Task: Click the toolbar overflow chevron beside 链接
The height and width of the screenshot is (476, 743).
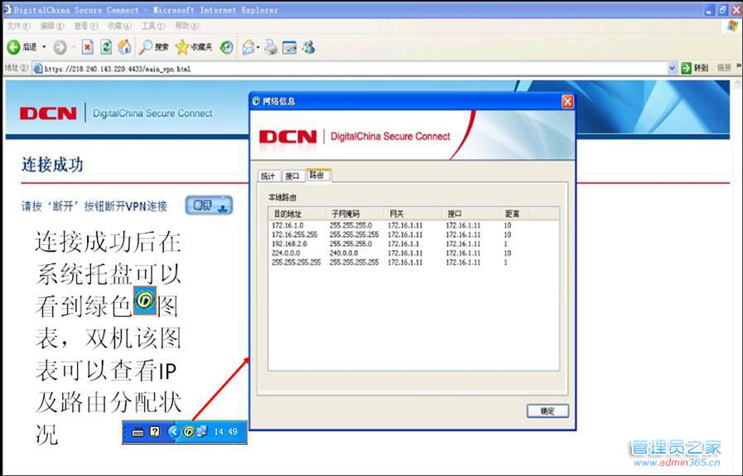Action: (x=738, y=66)
